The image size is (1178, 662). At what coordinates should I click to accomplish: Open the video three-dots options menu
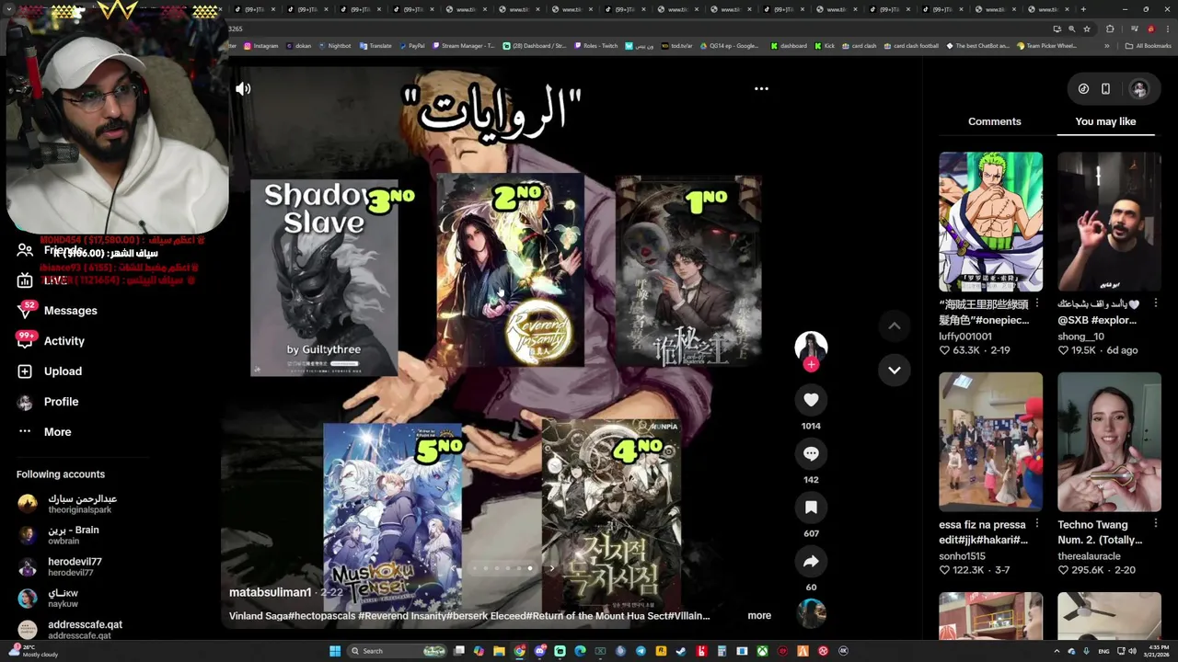tap(761, 89)
